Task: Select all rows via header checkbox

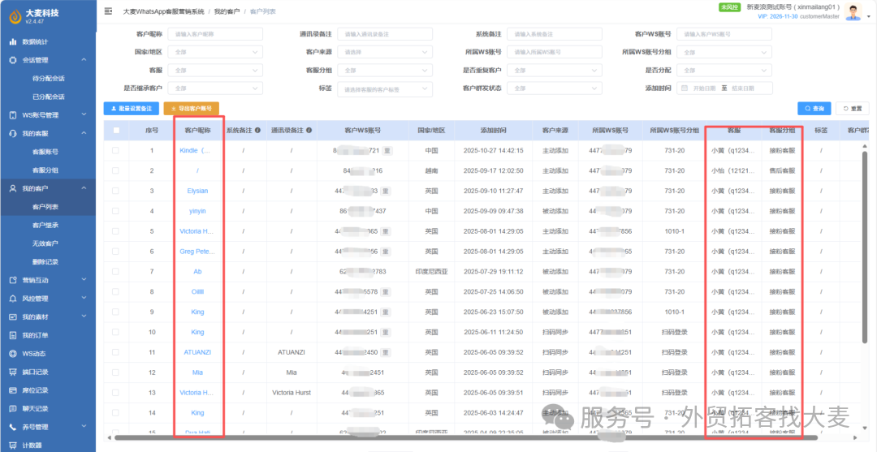Action: point(116,130)
